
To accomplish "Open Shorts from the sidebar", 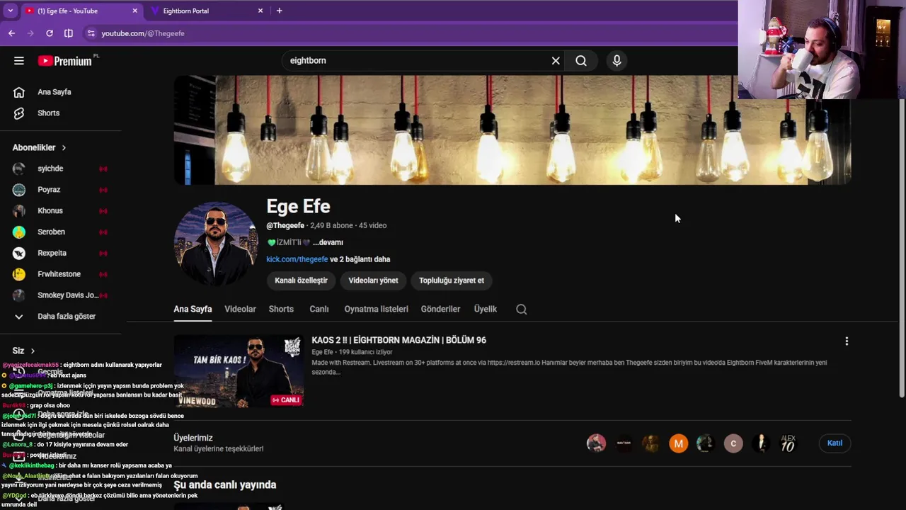I will click(x=48, y=113).
